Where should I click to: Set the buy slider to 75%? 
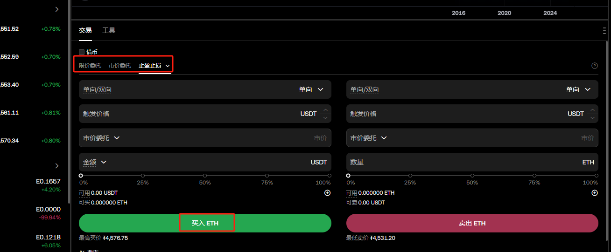click(x=267, y=176)
